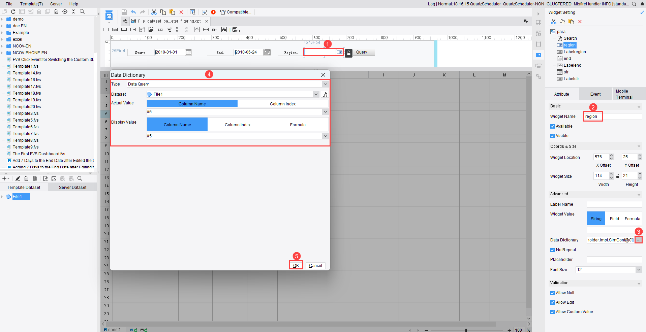Click OK in Data Dictionary dialog
Screen dimensions: 646x332
(296, 265)
